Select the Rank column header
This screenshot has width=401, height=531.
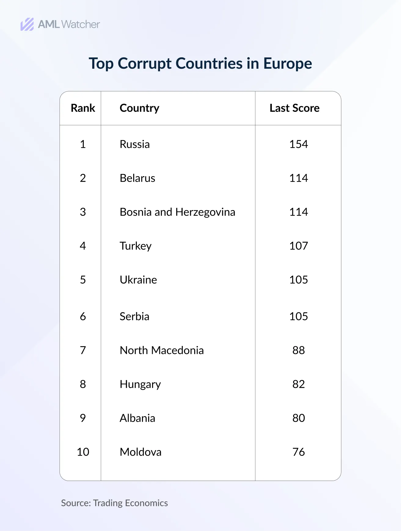tap(83, 108)
